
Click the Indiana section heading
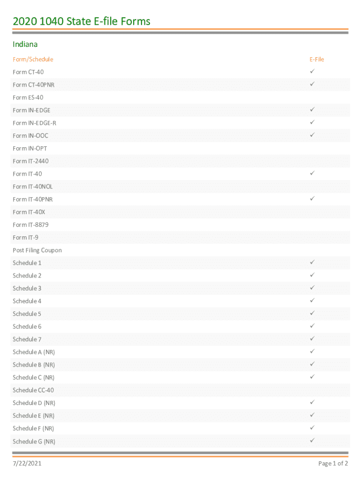click(x=25, y=45)
